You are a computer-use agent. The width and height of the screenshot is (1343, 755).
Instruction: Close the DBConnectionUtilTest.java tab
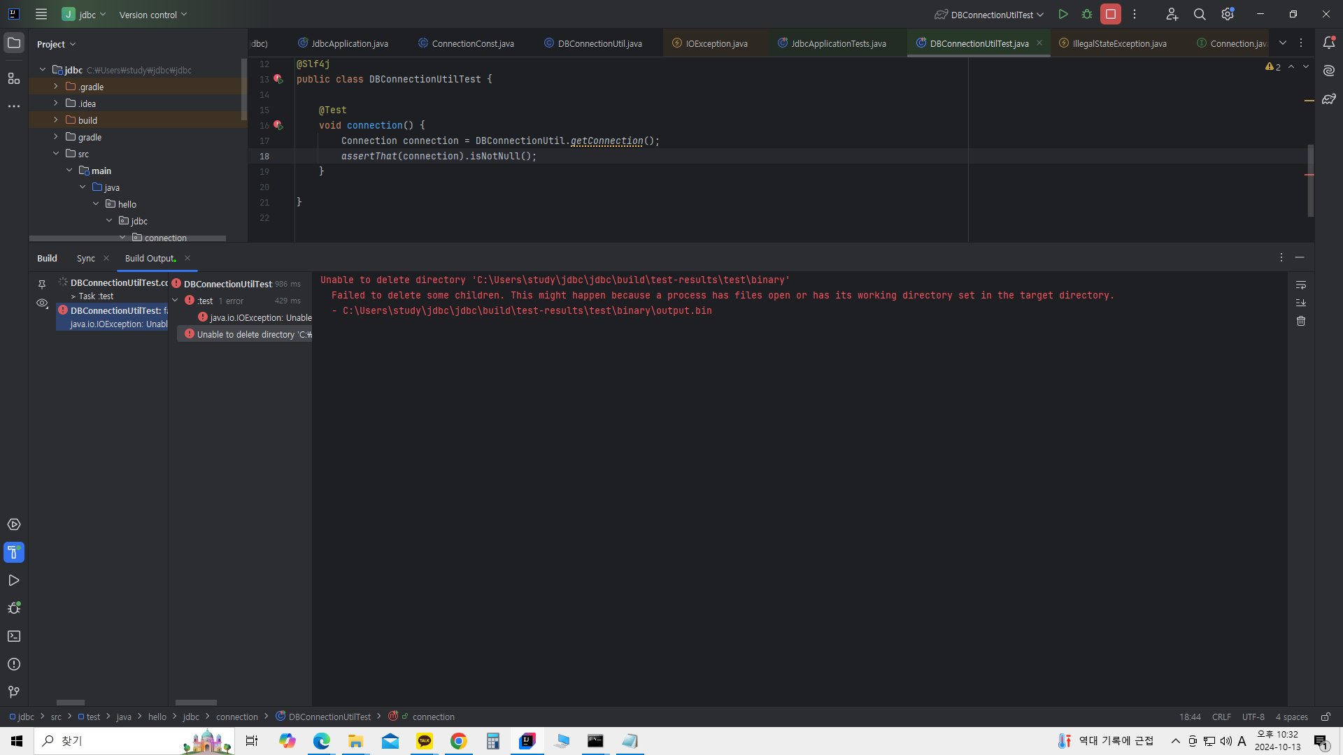tap(1039, 43)
